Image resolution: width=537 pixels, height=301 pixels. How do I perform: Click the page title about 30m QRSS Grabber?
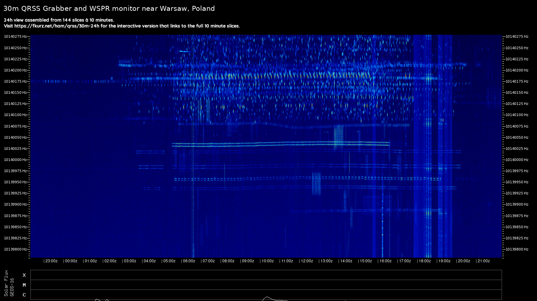(109, 9)
